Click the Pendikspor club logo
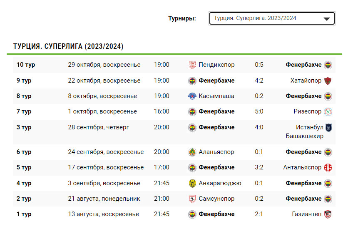This screenshot has height=237, width=348. coord(192,65)
